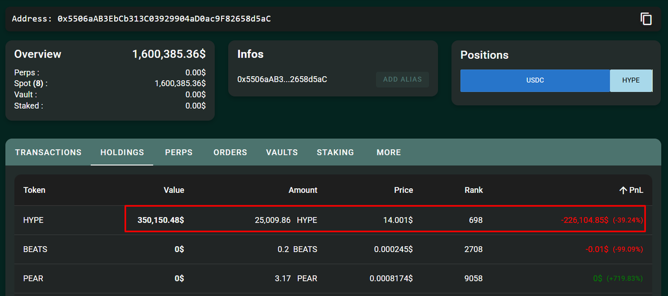The width and height of the screenshot is (668, 296).
Task: Sort by PnL via the arrow icon
Action: coord(623,190)
